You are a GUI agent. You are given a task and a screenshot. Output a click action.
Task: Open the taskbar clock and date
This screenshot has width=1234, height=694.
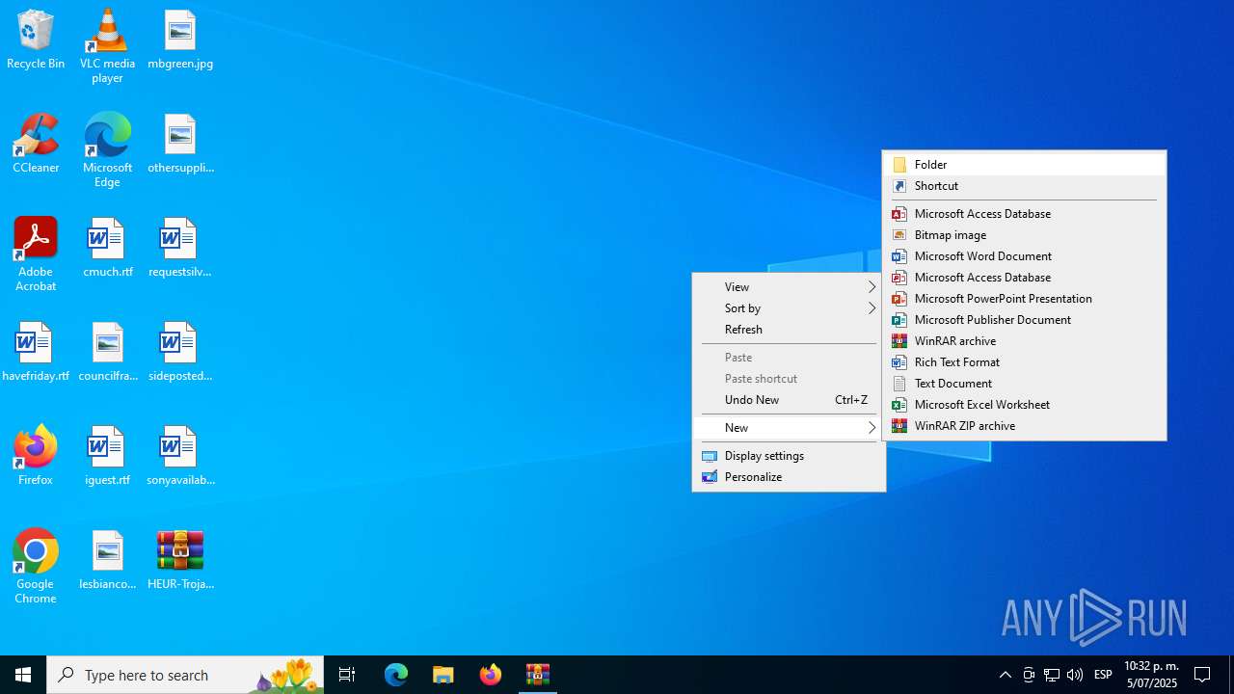click(x=1151, y=675)
